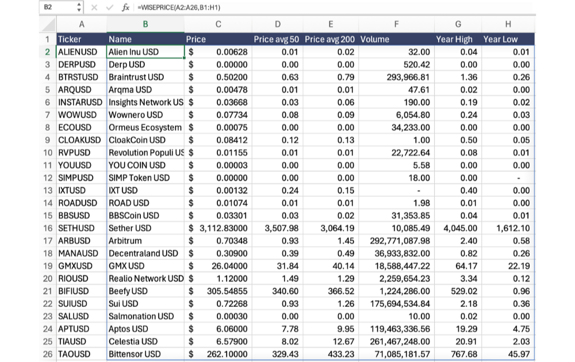Viewport: 575px width, 362px height.
Task: Click inside the WISEPRICE formula text
Action: click(x=179, y=7)
